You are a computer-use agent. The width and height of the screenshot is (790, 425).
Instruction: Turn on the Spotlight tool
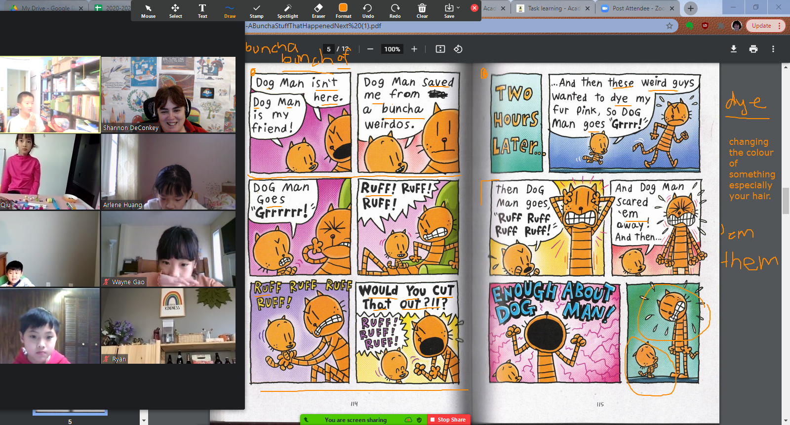[287, 11]
